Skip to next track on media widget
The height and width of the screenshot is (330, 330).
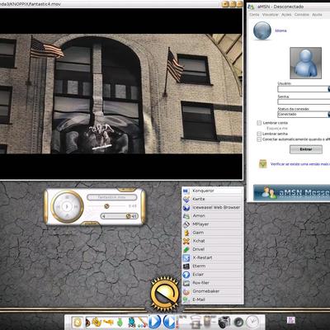[x=76, y=206]
